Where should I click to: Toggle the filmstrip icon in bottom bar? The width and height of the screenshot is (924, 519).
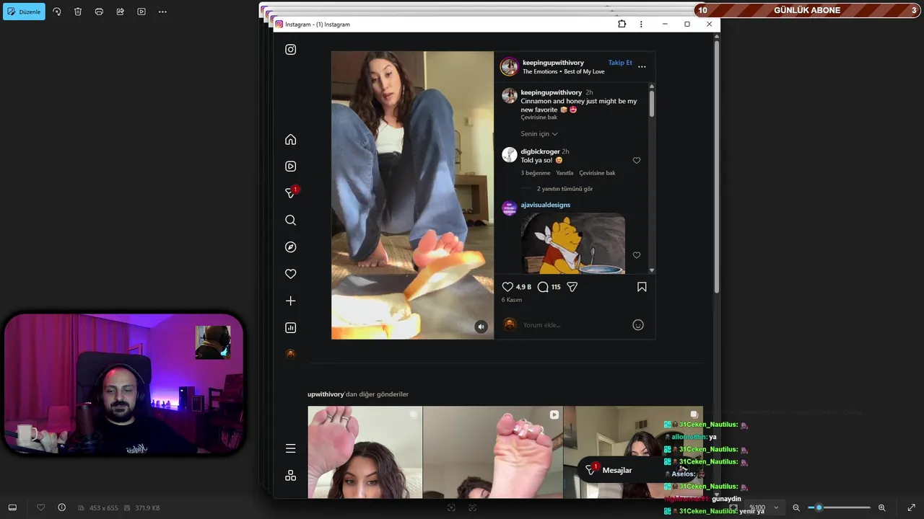click(12, 507)
